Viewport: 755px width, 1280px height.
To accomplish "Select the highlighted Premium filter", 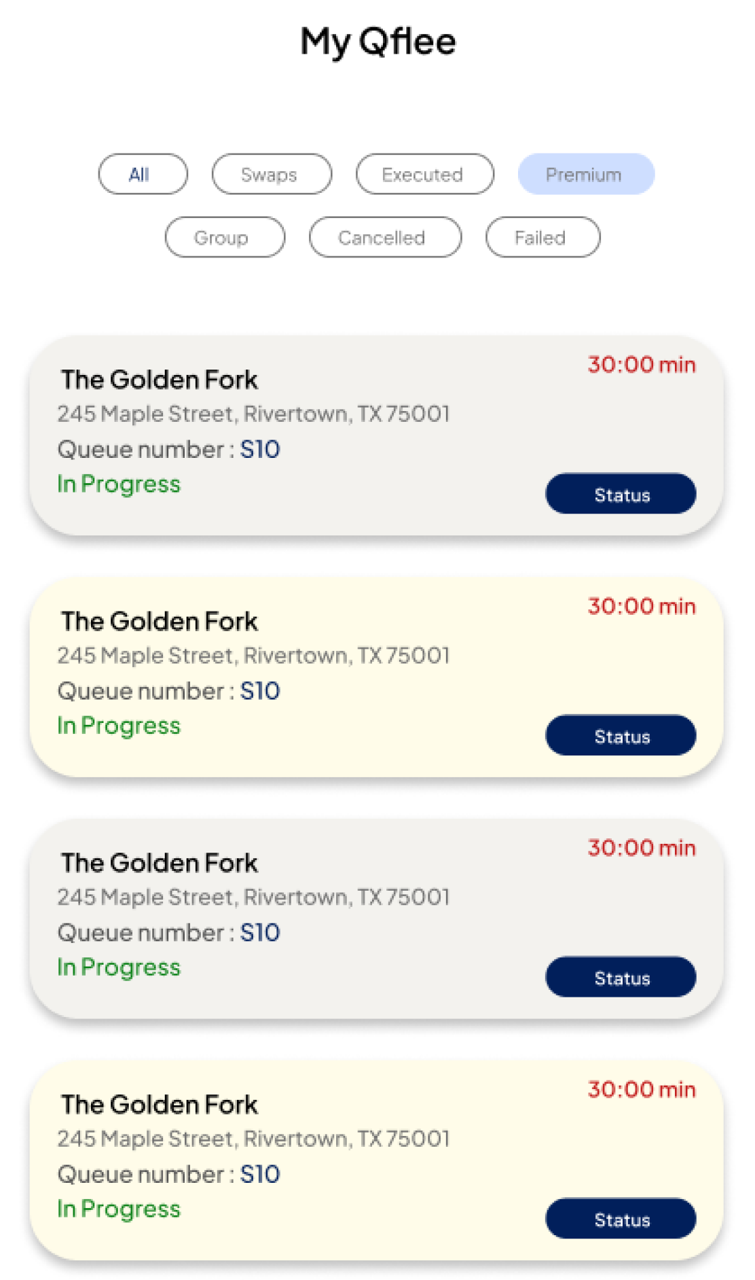I will click(x=585, y=175).
